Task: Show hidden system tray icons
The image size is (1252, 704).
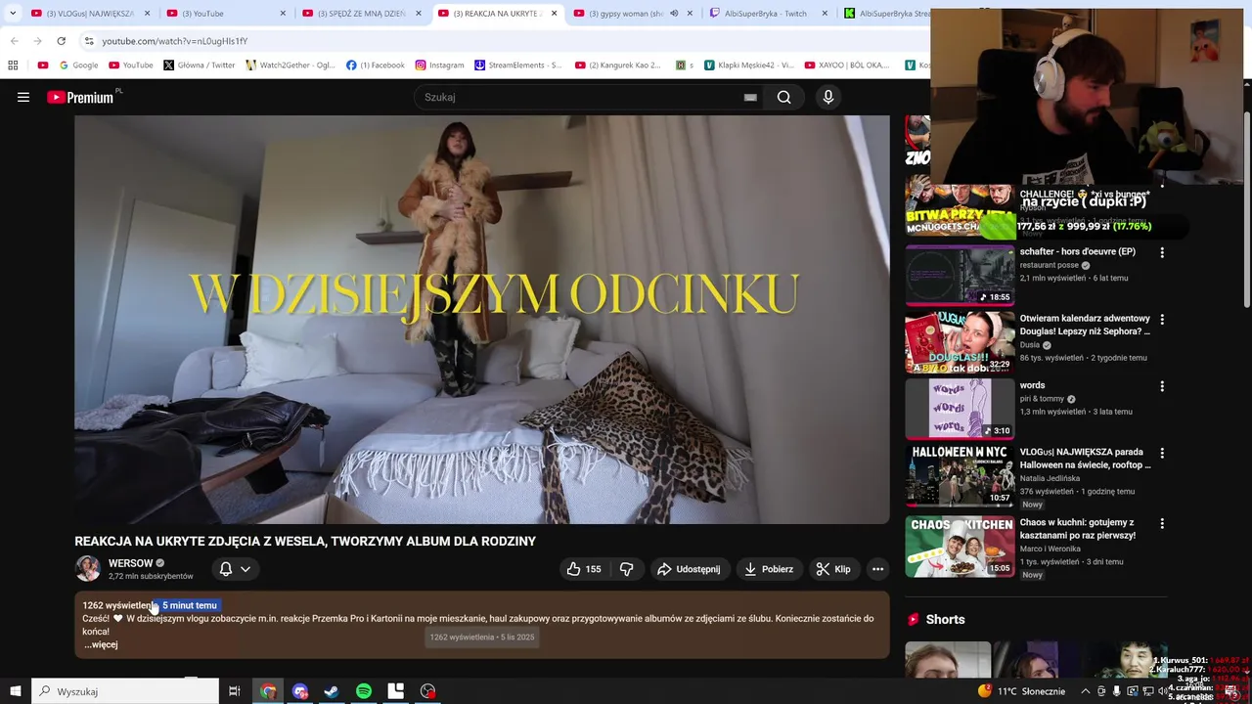Action: (x=1085, y=691)
